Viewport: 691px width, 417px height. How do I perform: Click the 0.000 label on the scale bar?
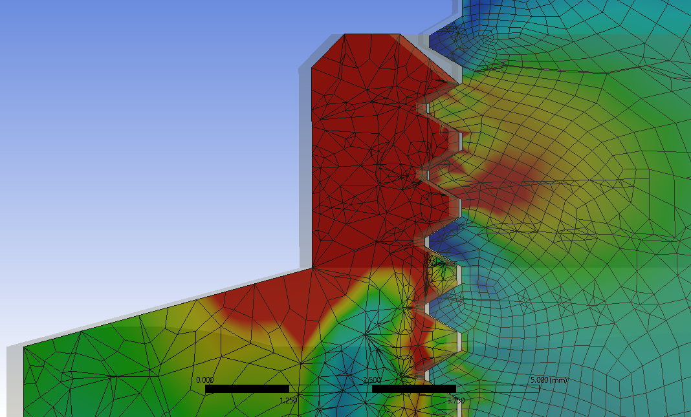point(204,380)
